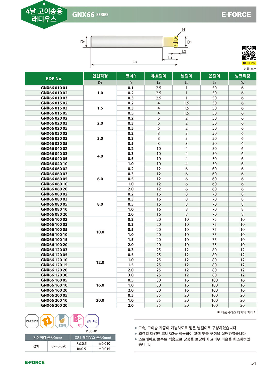The width and height of the screenshot is (258, 365).
Task: Select row GNX66 160 10
Action: tap(141, 285)
